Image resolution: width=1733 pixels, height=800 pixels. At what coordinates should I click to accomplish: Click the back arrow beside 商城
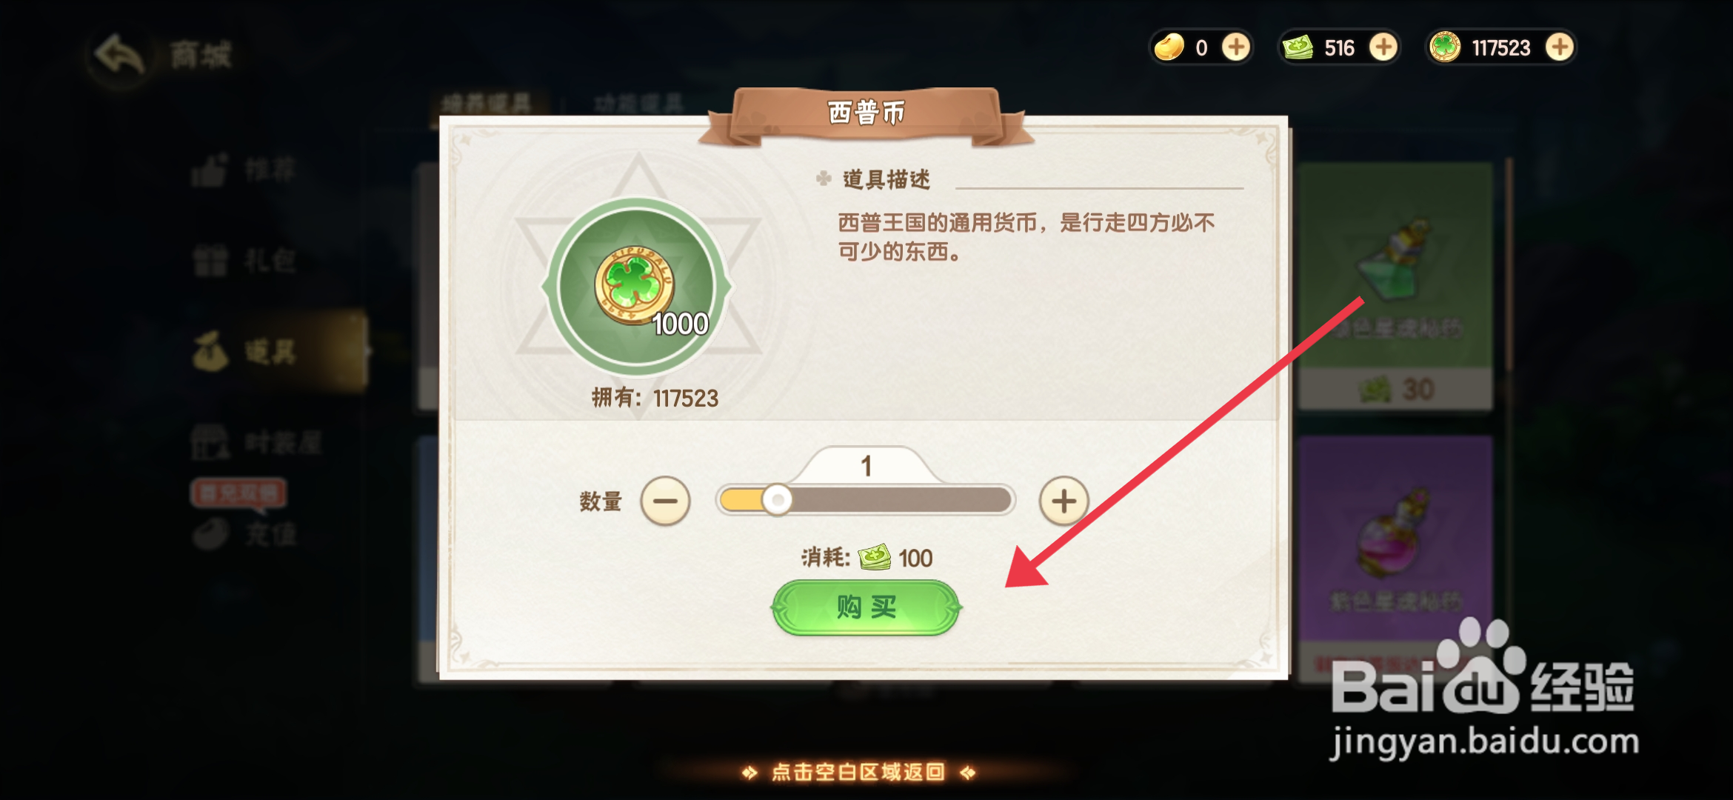coord(119,56)
